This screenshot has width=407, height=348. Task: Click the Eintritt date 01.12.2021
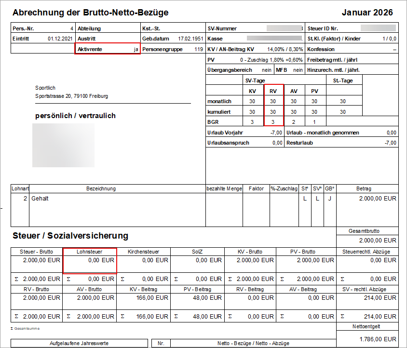[x=60, y=39]
